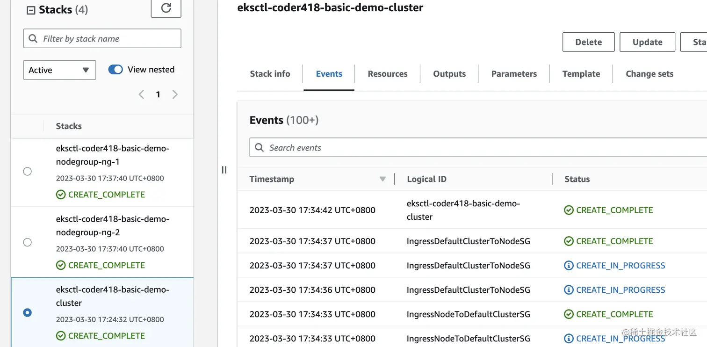Image resolution: width=707 pixels, height=347 pixels.
Task: Click the Status column header
Action: coord(577,179)
